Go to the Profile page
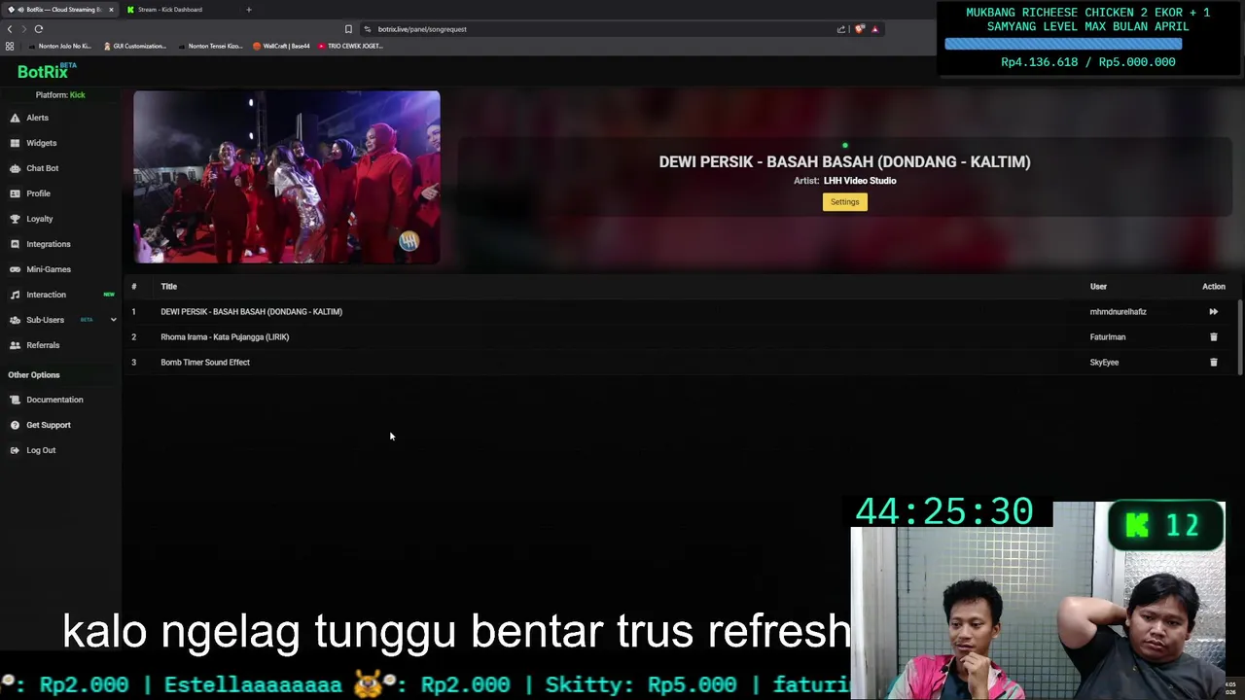This screenshot has height=700, width=1245. [38, 193]
